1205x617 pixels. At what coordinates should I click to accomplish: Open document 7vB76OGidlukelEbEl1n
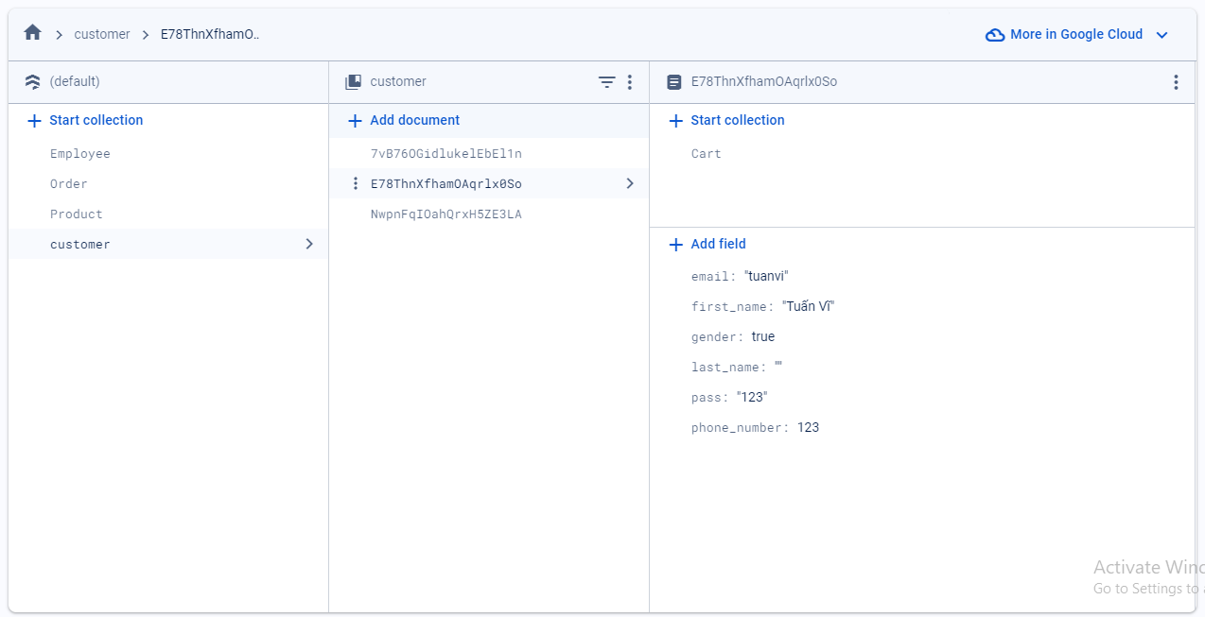point(445,154)
